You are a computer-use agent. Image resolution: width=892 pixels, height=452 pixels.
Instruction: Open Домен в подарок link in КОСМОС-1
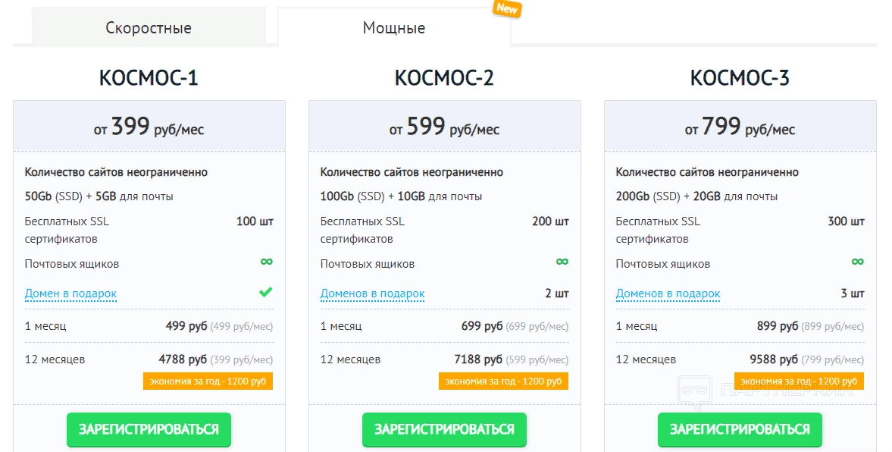[70, 293]
